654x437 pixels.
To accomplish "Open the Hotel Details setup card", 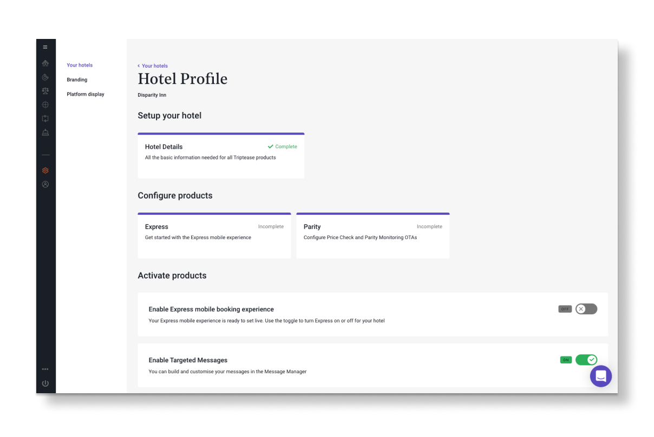I will click(x=221, y=156).
